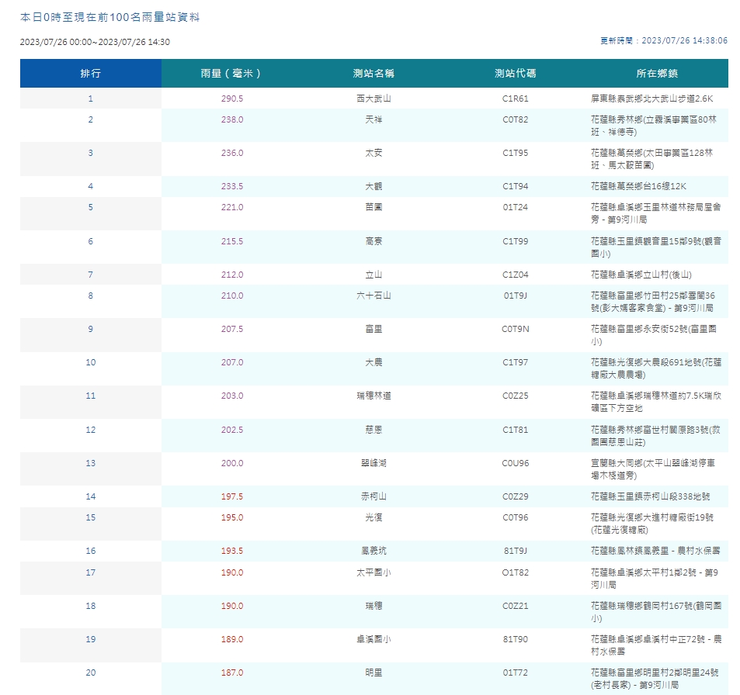Click station code C1T97
740x695 pixels.
point(516,362)
